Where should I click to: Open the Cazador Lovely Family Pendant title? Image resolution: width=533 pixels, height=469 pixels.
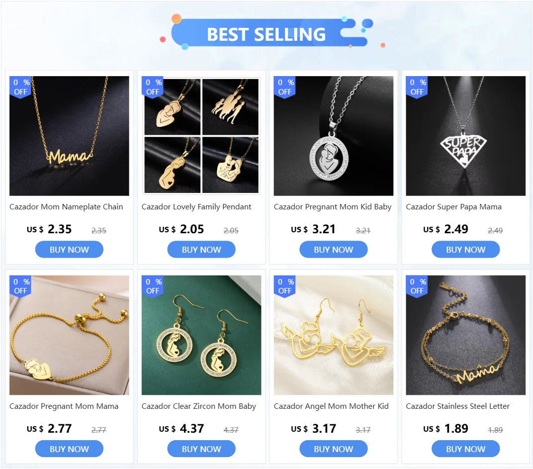tap(196, 207)
